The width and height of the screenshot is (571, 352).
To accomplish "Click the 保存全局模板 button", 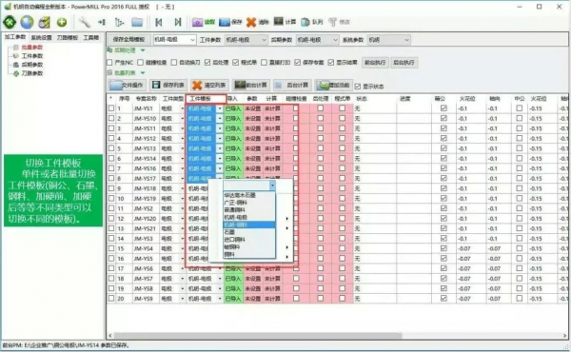I will point(128,40).
